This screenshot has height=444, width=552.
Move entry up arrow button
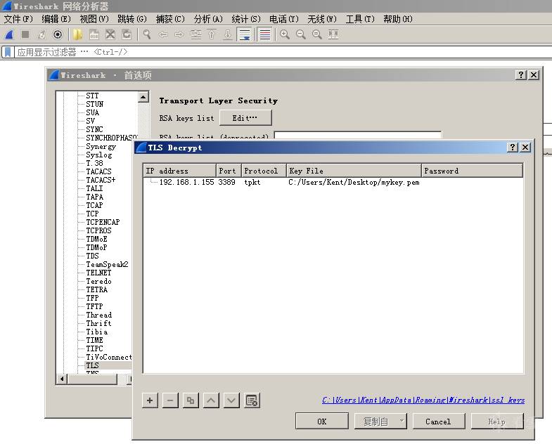pos(211,400)
